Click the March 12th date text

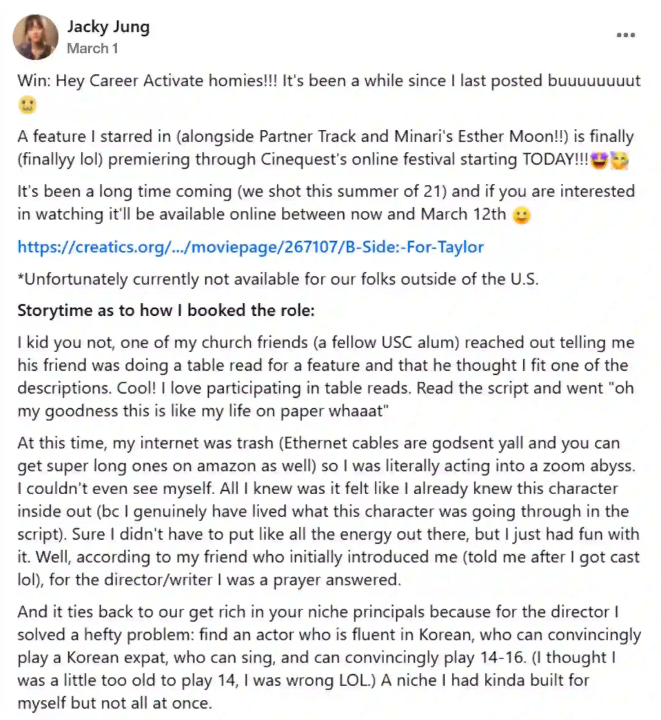pos(463,214)
